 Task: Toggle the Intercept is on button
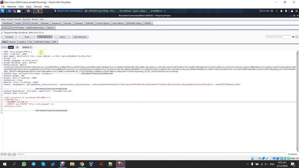tap(45, 37)
